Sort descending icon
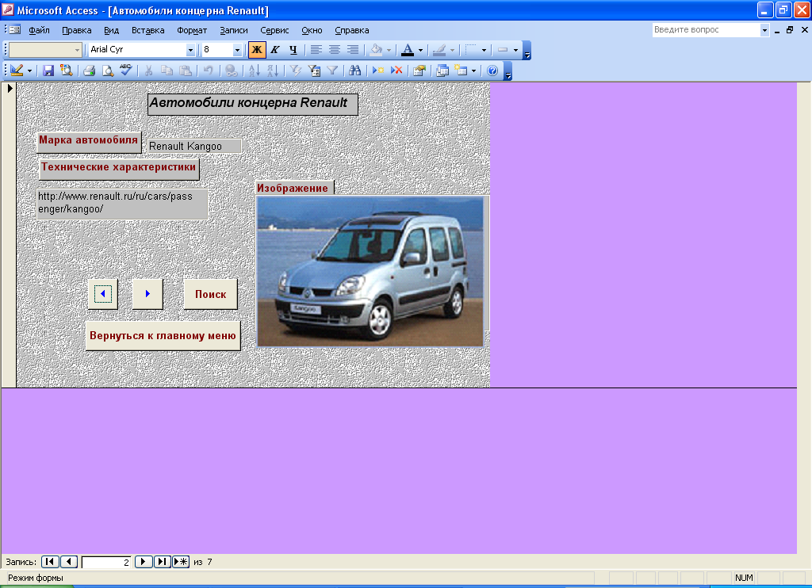812x588 pixels. tap(273, 71)
